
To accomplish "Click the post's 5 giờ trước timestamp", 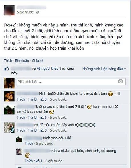I will click(x=25, y=12).
